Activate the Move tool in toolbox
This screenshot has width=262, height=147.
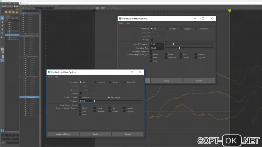[x=2, y=29]
